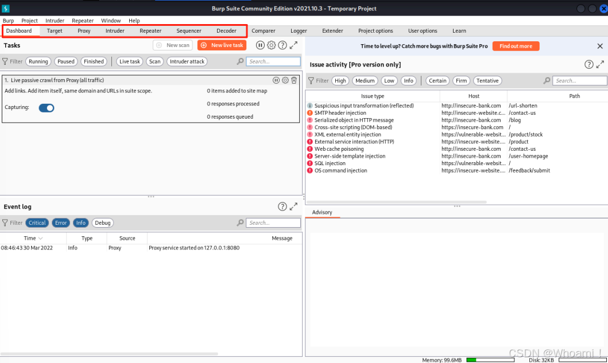Switch to the Extender tab
The image size is (608, 363).
tap(332, 30)
